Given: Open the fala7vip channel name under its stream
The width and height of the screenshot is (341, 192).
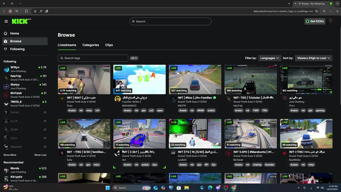Looking at the screenshot, I should tap(238, 106).
